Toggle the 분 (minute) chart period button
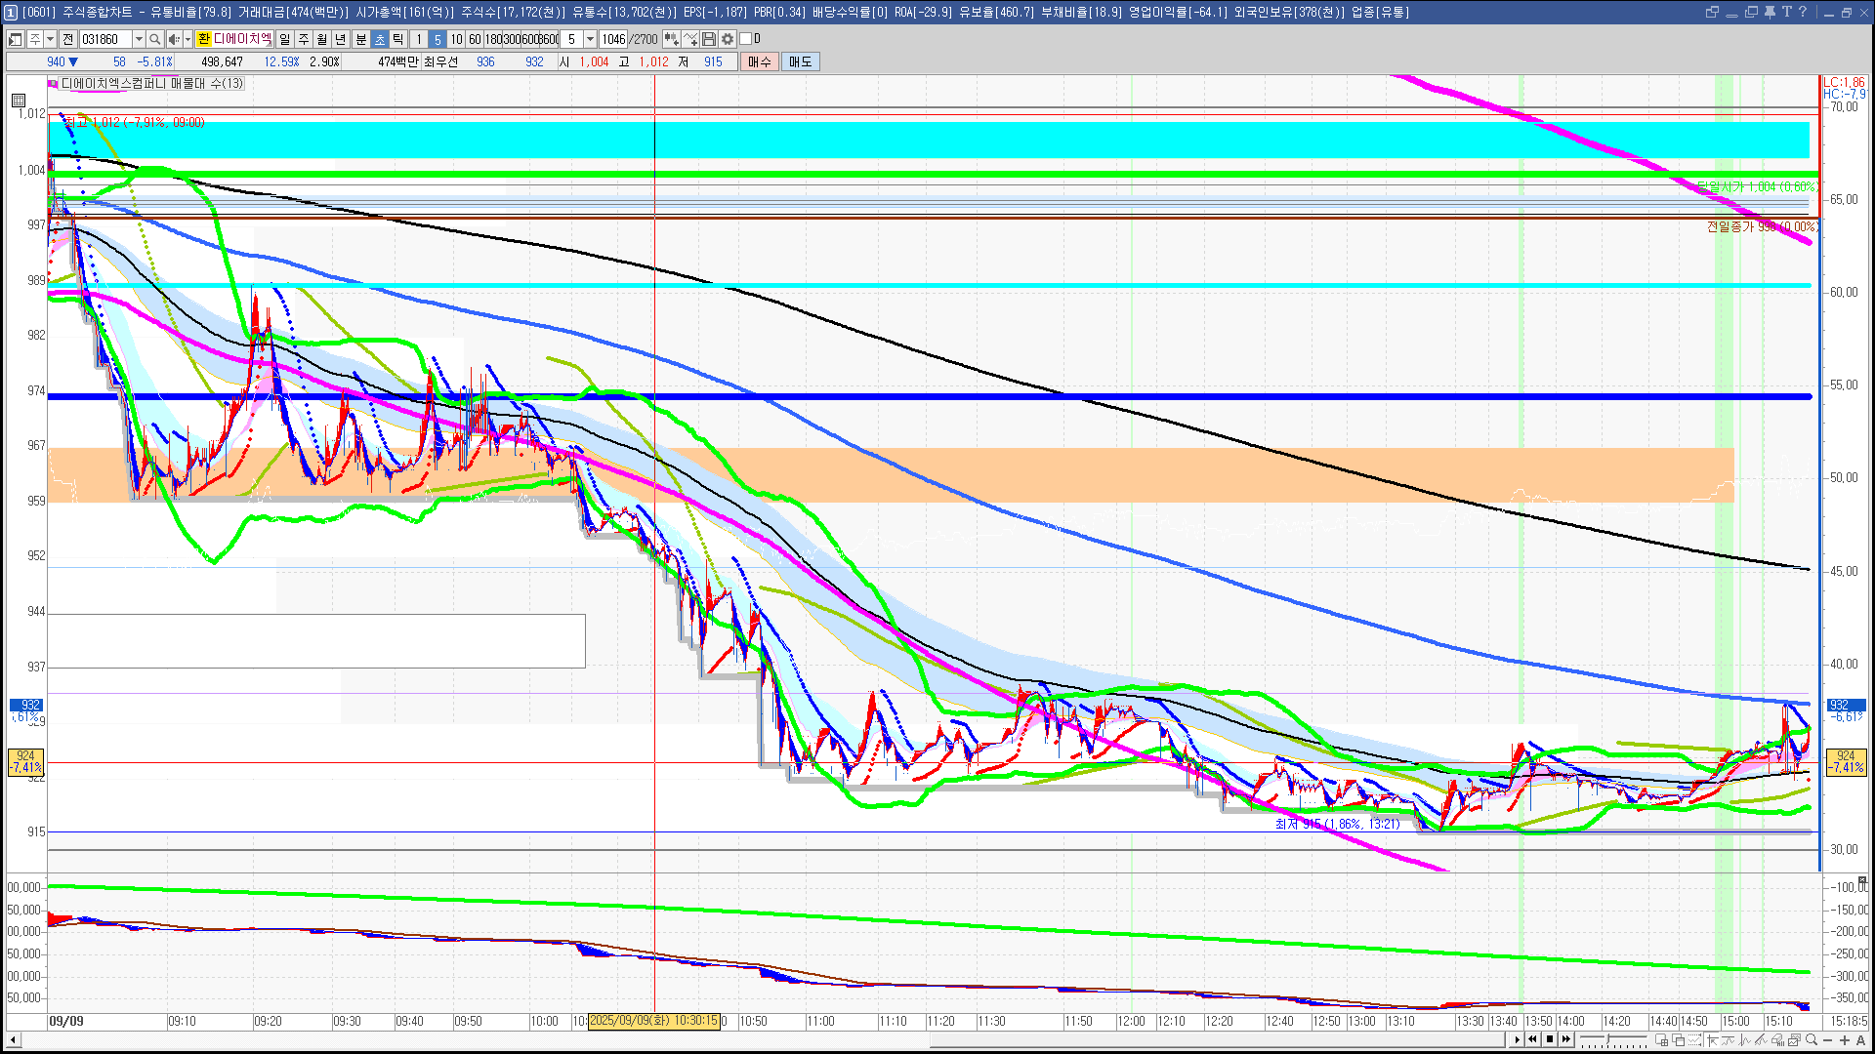Viewport: 1875px width, 1054px height. click(x=360, y=39)
